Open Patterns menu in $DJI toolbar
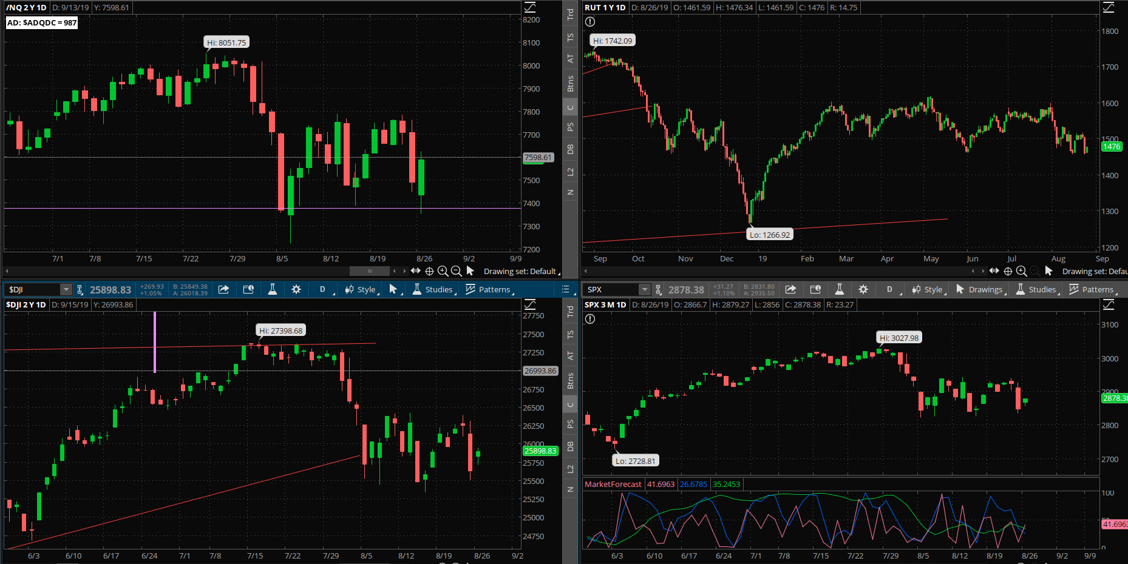1128x564 pixels. pyautogui.click(x=489, y=289)
